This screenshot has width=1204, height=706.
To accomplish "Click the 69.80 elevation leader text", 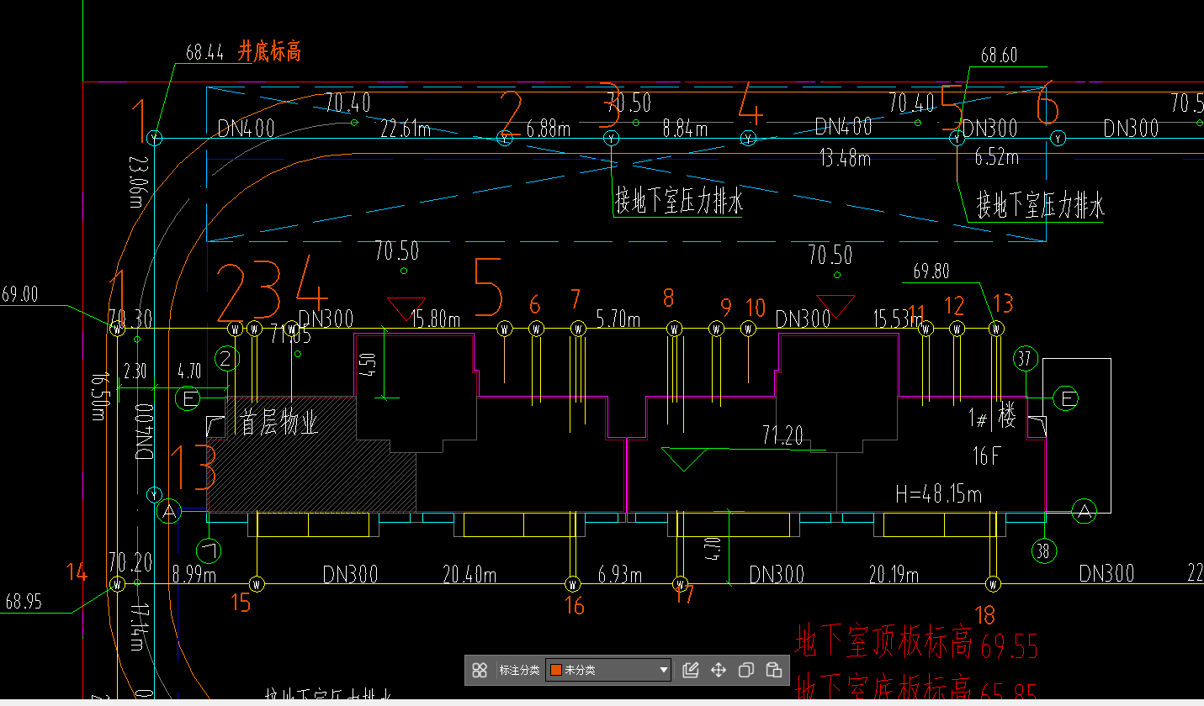I will [931, 271].
